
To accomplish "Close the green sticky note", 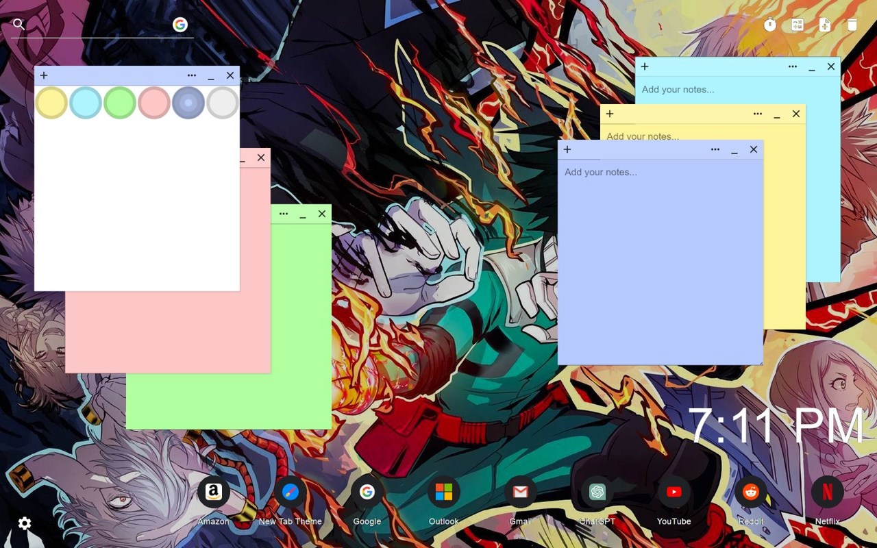I will click(322, 214).
